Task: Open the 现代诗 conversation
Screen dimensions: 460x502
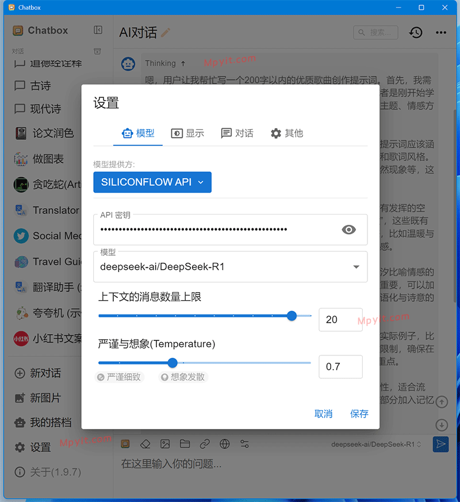Action: coord(45,109)
